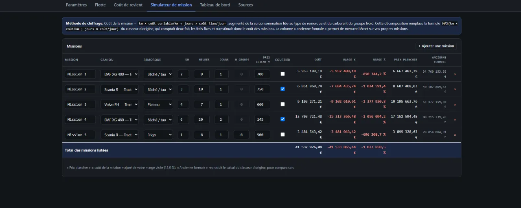521x208 pixels.
Task: Open the Tableau de bord tab
Action: pyautogui.click(x=215, y=5)
